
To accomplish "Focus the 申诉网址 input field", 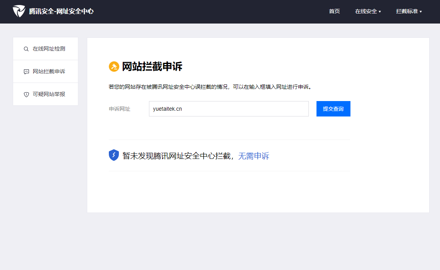I will click(x=229, y=109).
